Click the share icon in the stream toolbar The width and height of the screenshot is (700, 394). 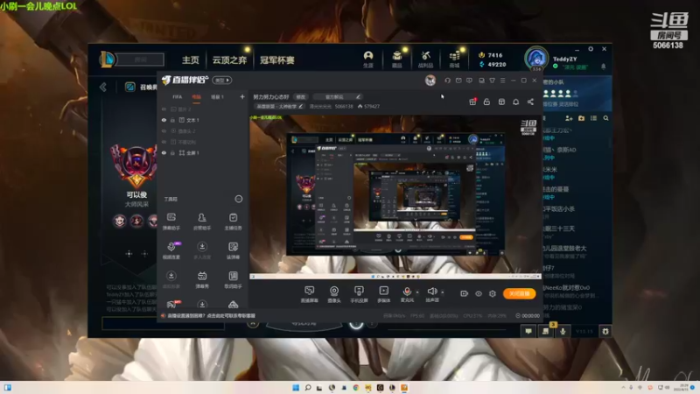530,102
